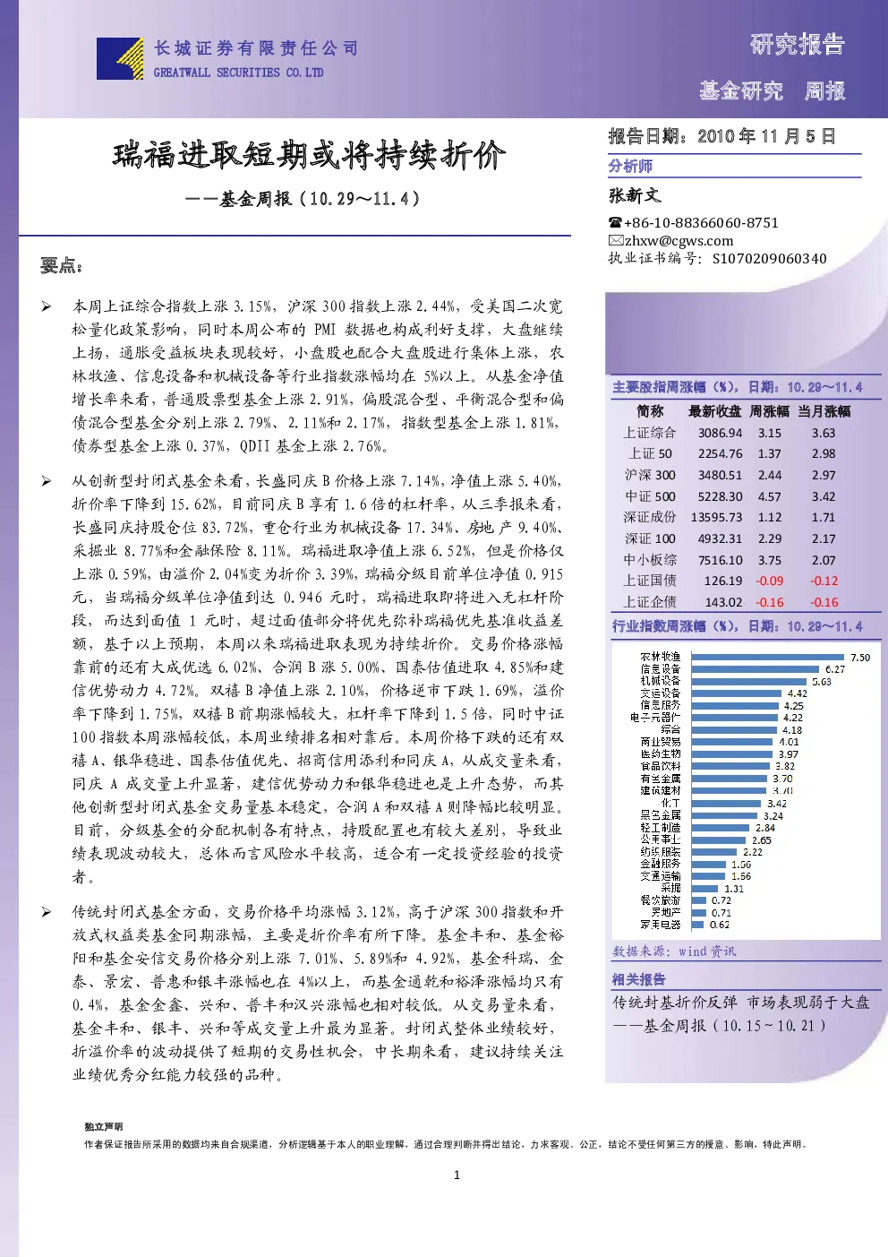The width and height of the screenshot is (888, 1257).
Task: Click the '上证企债' row label
Action: (650, 602)
